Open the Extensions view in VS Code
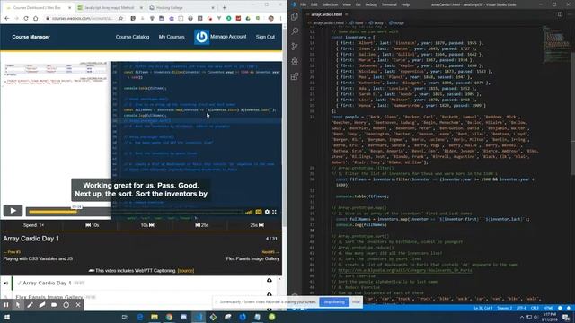 point(295,76)
